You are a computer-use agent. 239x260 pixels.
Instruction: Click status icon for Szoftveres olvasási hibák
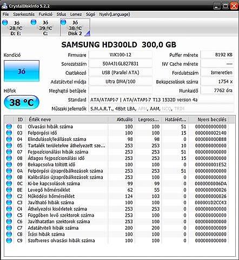9,240
